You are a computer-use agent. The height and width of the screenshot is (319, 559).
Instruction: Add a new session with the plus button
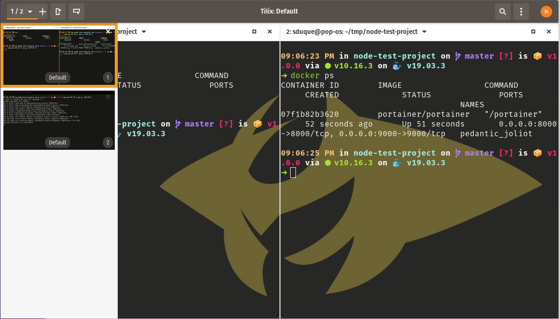click(x=43, y=12)
